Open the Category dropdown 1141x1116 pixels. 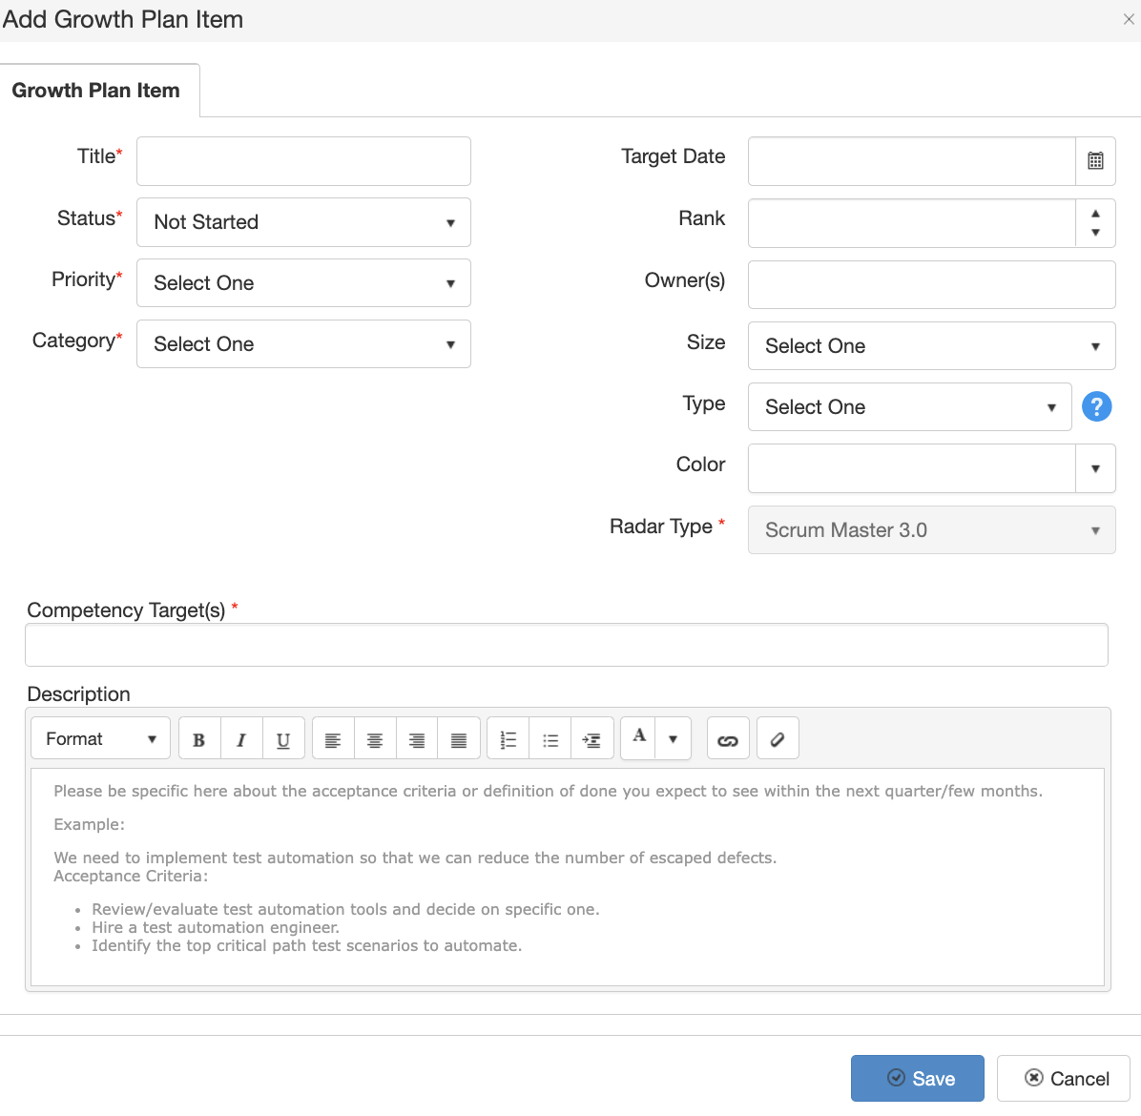[x=303, y=344]
